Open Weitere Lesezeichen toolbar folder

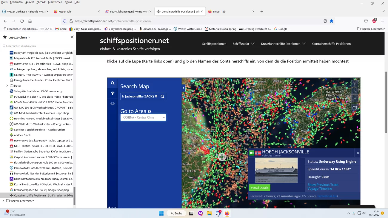371,29
